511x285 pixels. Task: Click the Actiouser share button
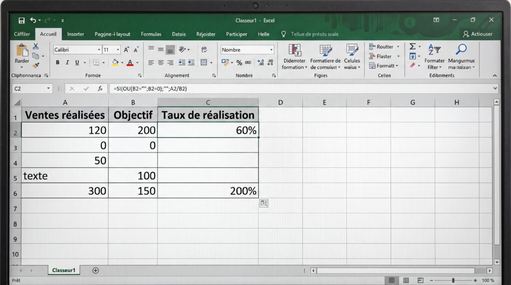[478, 34]
